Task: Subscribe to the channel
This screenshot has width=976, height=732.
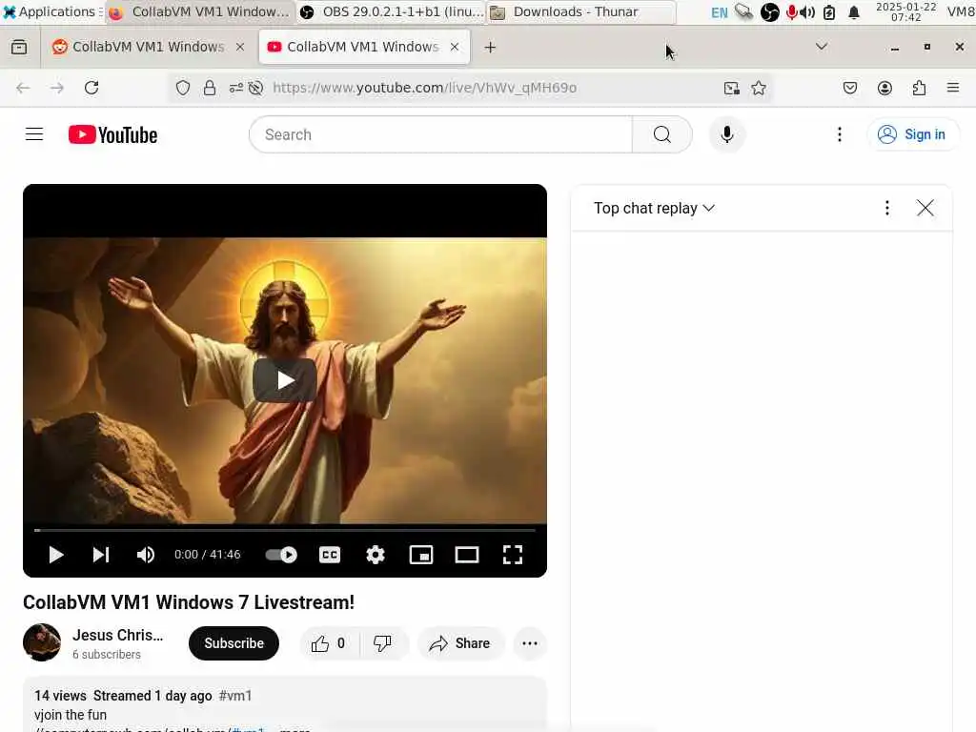Action: point(234,643)
